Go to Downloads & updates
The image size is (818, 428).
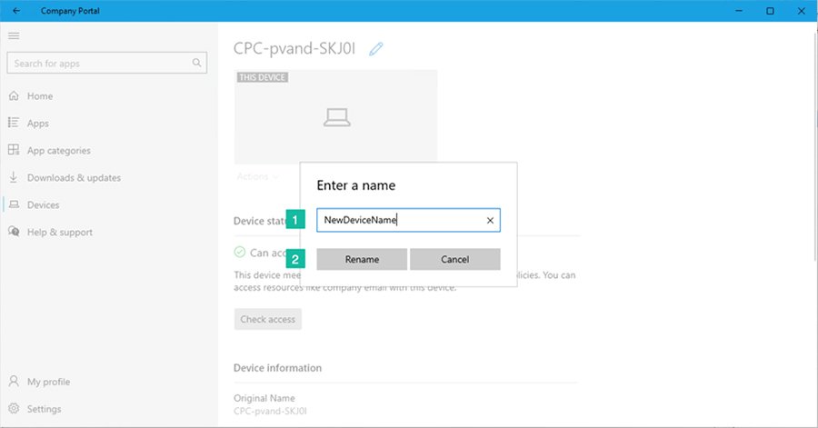[x=73, y=178]
